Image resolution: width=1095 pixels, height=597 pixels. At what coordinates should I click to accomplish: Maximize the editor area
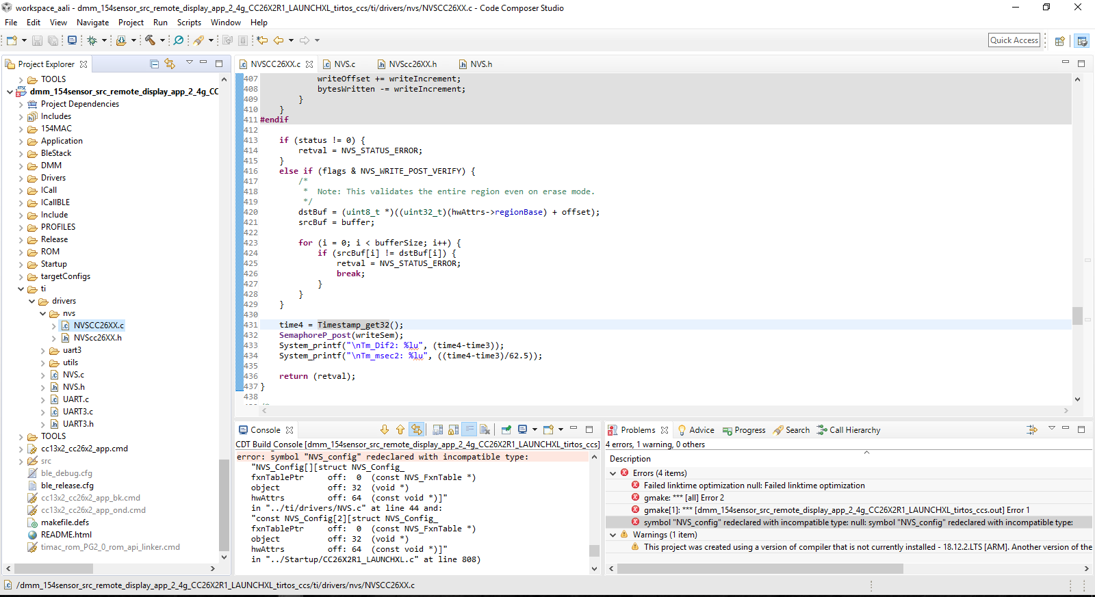click(x=1081, y=63)
